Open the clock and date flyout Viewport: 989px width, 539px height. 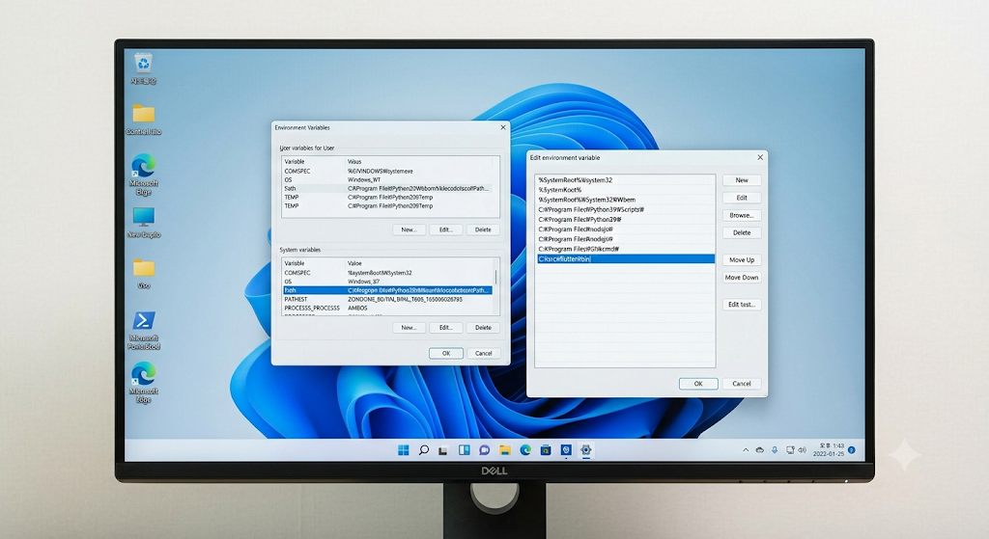coord(828,449)
